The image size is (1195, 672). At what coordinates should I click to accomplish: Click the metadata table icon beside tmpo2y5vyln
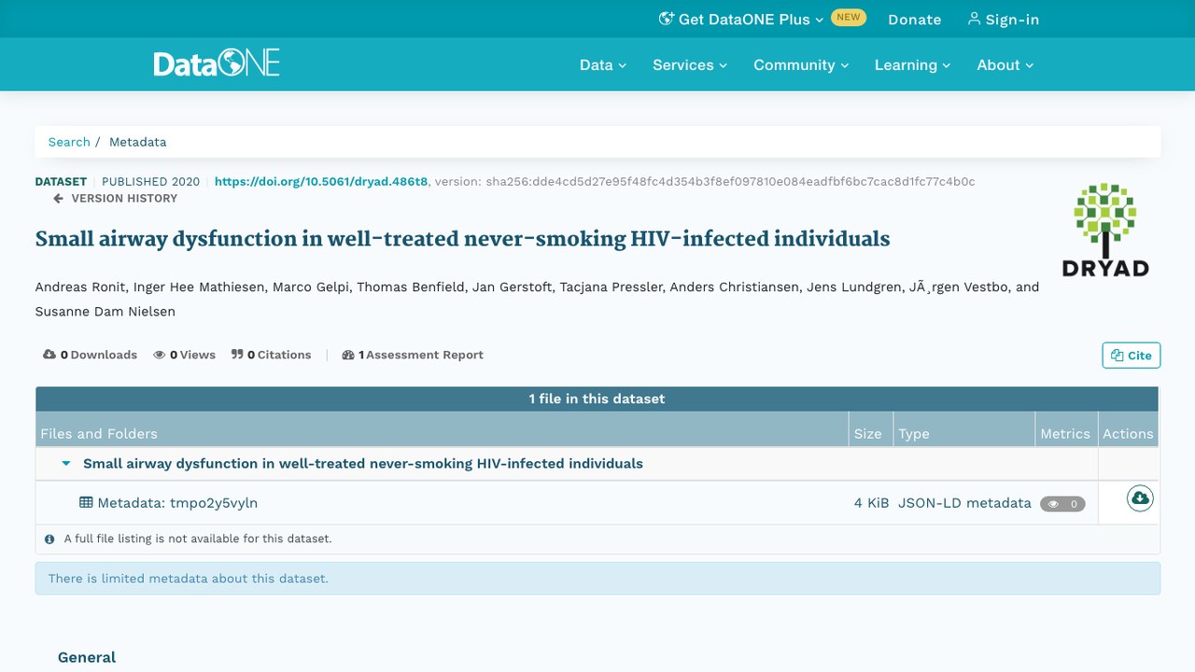(x=86, y=502)
